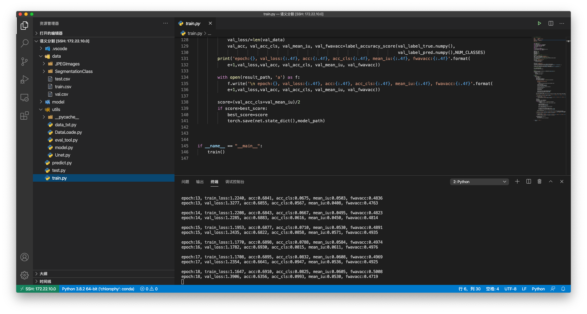Collapse the utils folder
This screenshot has height=314, width=587.
[x=56, y=109]
